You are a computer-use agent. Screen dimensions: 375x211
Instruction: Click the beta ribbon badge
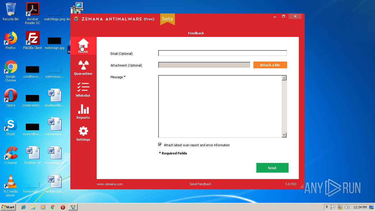(x=168, y=19)
